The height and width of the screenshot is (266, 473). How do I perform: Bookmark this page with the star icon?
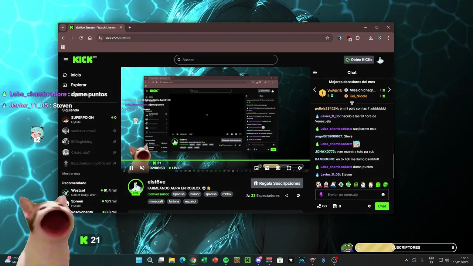pyautogui.click(x=327, y=38)
